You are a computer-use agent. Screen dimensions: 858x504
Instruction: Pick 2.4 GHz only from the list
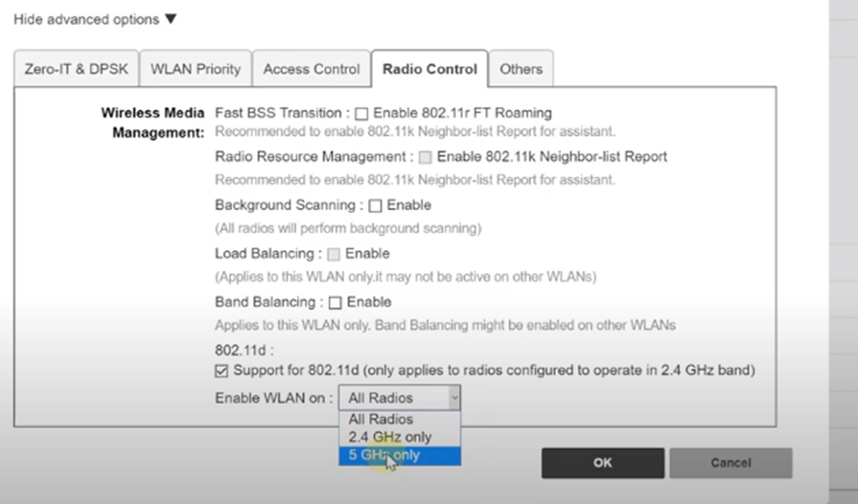[x=389, y=437]
